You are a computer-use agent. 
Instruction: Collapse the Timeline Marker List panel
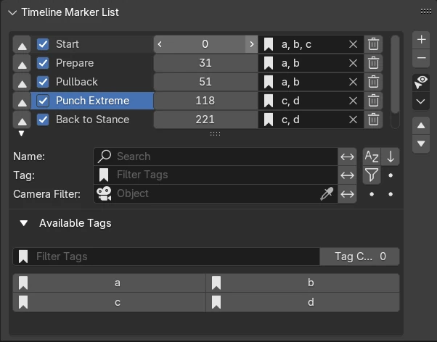click(x=12, y=12)
